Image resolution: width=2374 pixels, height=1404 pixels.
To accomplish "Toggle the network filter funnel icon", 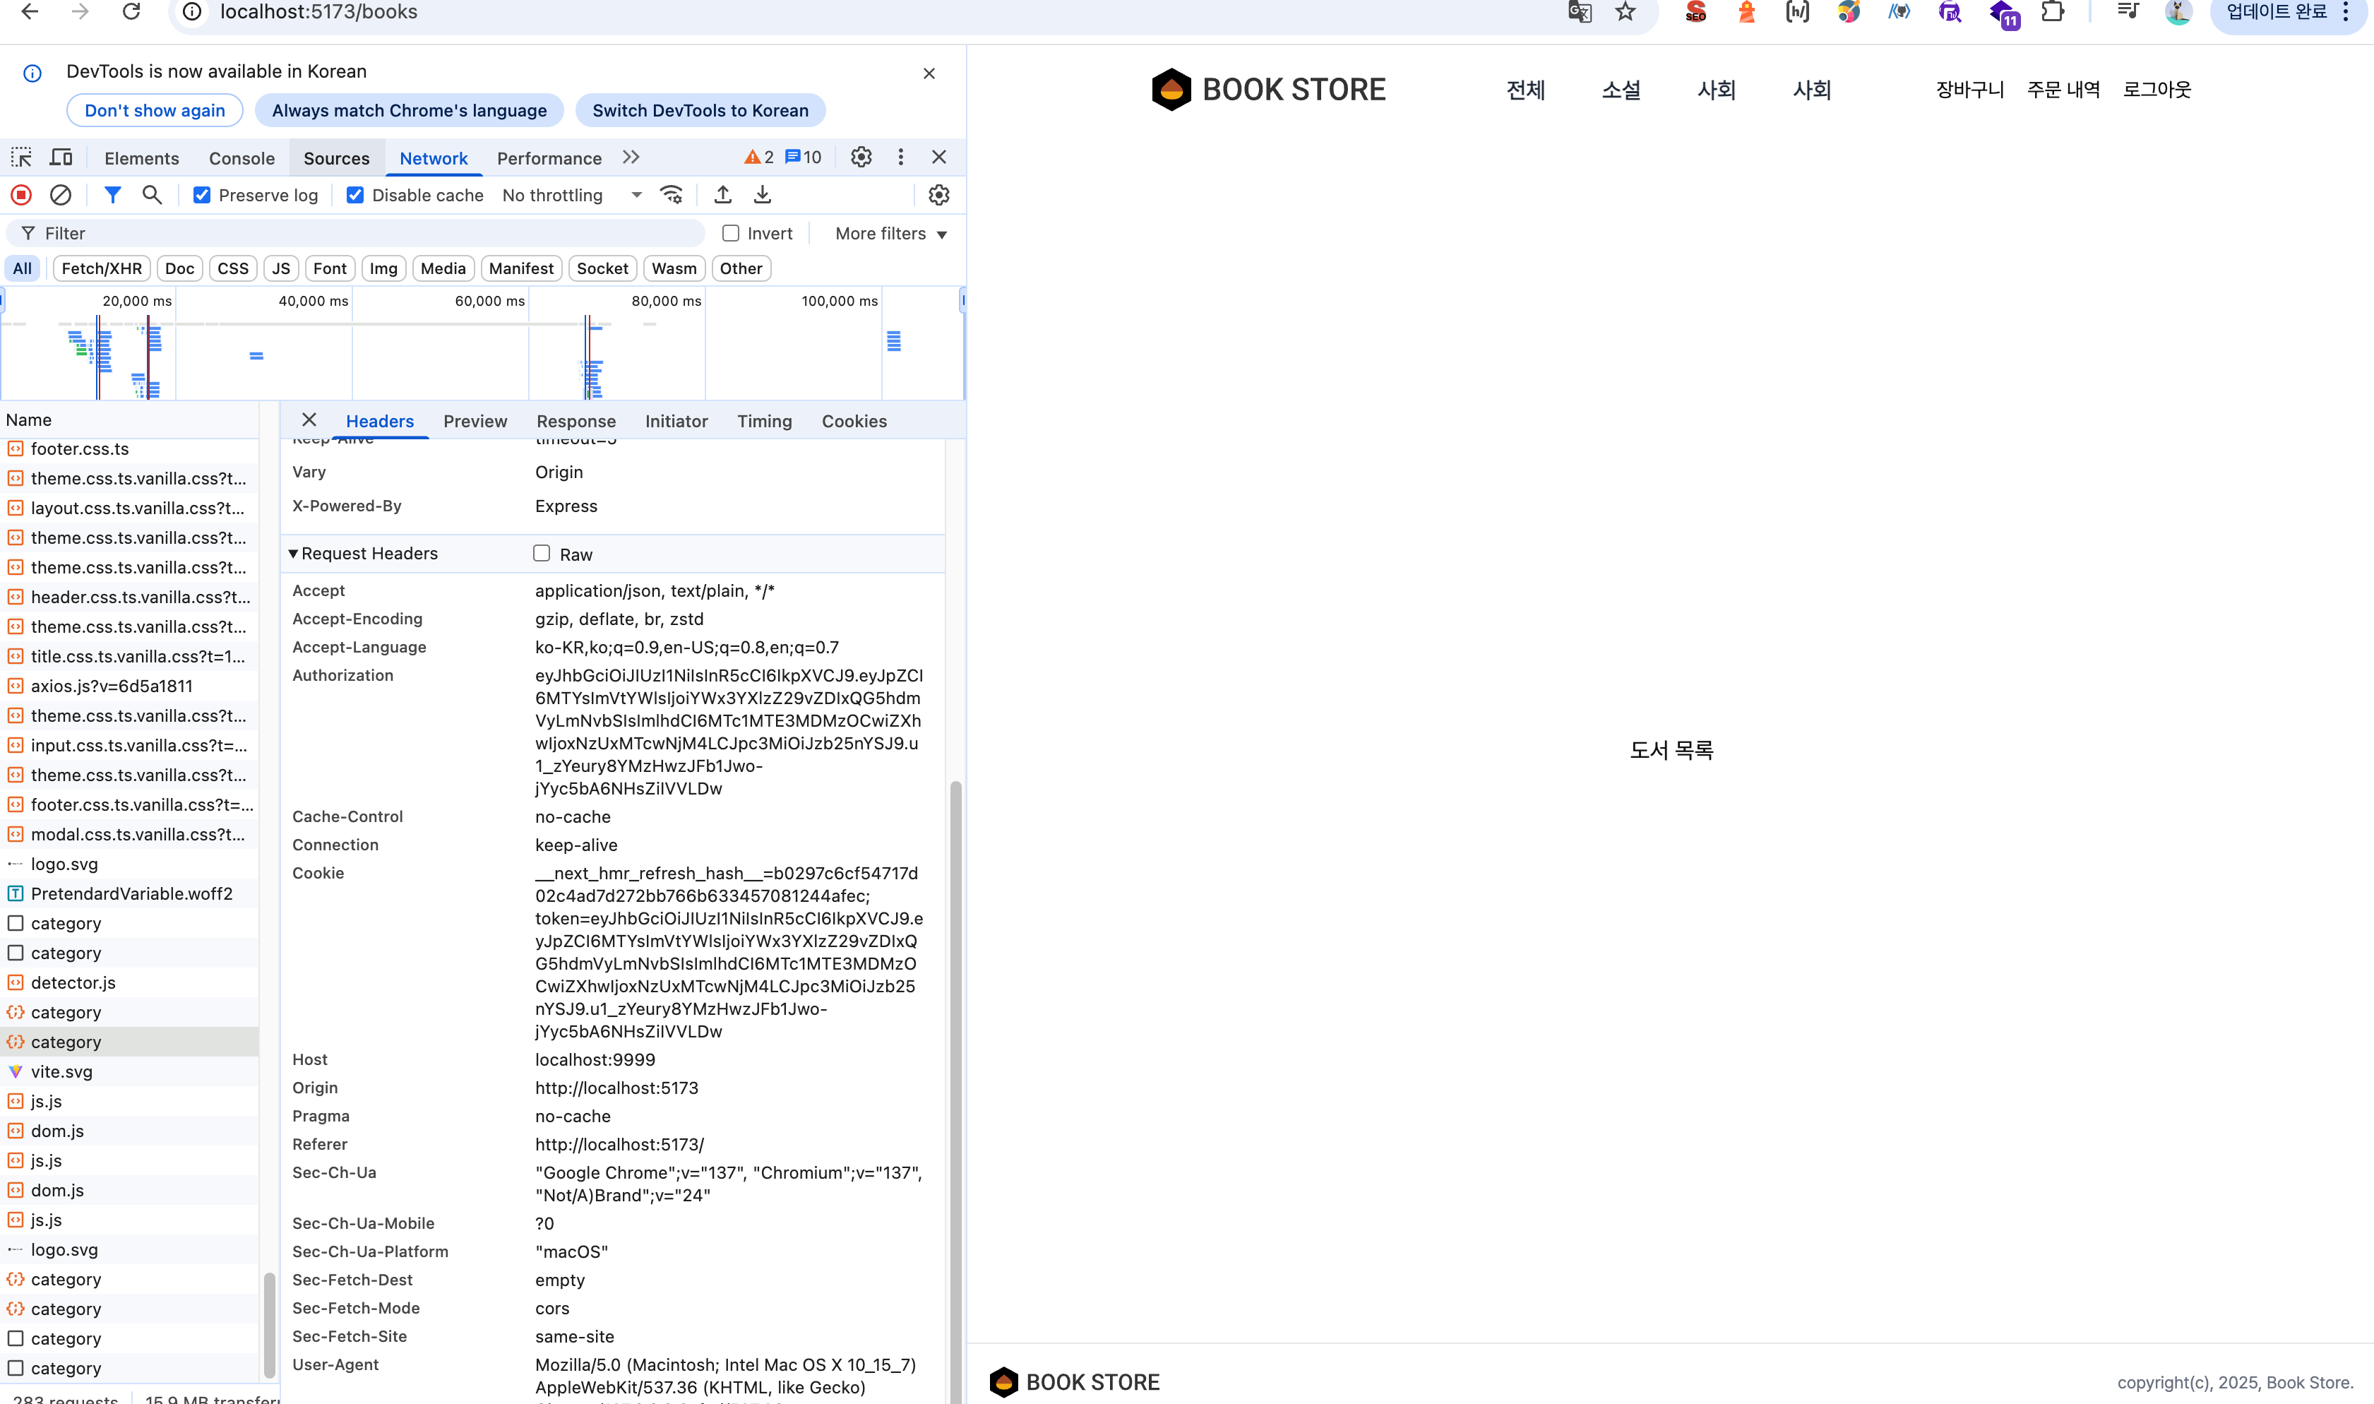I will 112,195.
